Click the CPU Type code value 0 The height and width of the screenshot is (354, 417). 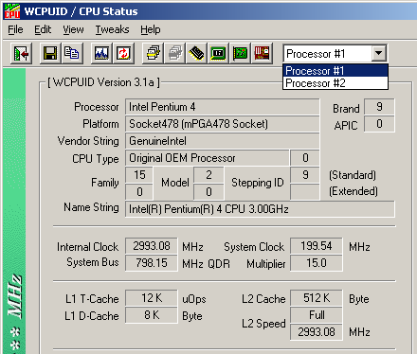(x=305, y=158)
